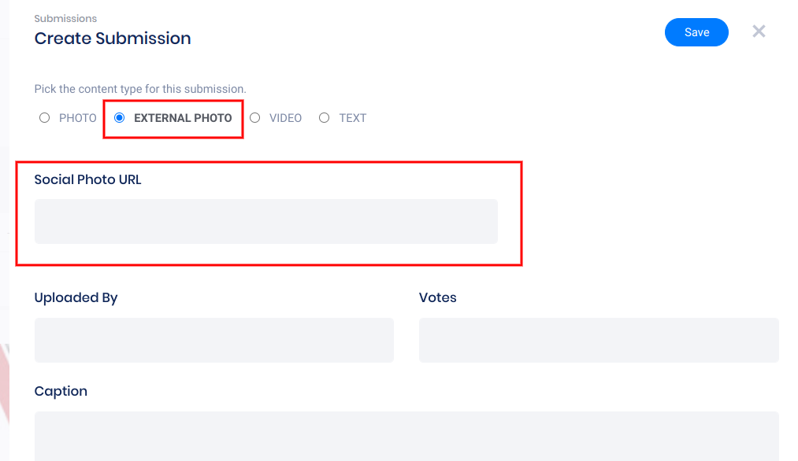The height and width of the screenshot is (461, 798).
Task: Click the Uploaded By field label
Action: click(76, 297)
